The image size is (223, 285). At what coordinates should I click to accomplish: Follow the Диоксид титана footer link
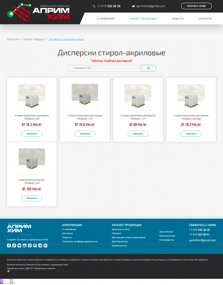(x=121, y=229)
